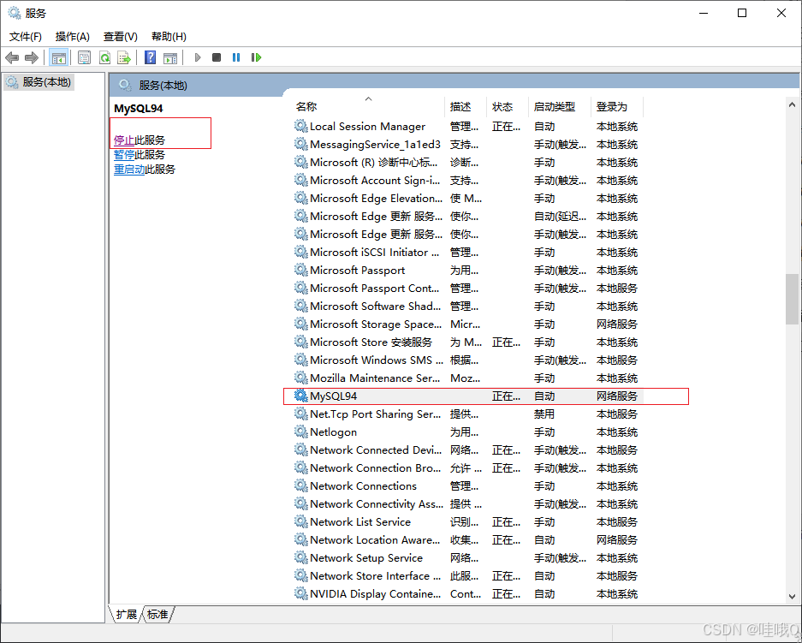Image resolution: width=802 pixels, height=643 pixels.
Task: Click MySQL94 heading in details pane
Action: (x=138, y=109)
